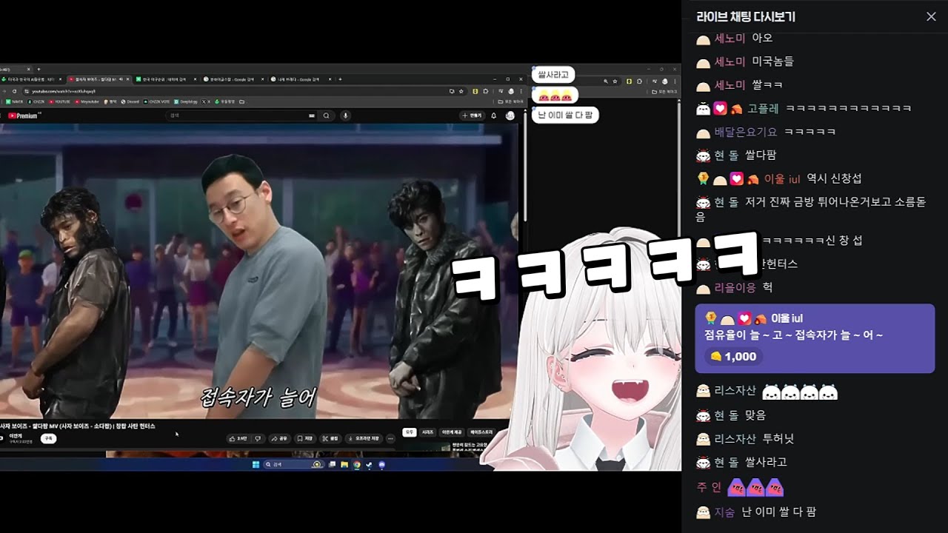Click the 공유 share button under video
This screenshot has height=533, width=948.
pos(278,438)
